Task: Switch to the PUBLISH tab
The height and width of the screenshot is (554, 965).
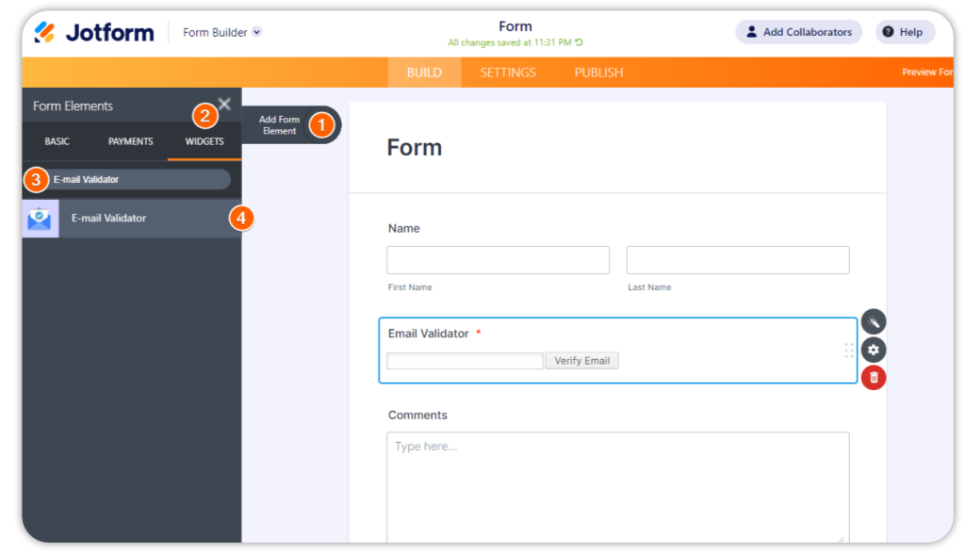Action: point(598,73)
